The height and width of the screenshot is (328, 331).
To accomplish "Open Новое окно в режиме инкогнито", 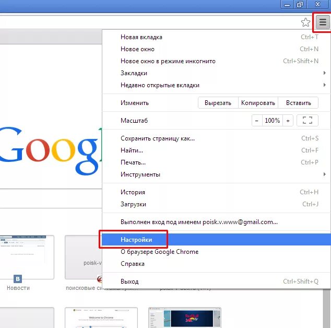I will click(x=216, y=61).
